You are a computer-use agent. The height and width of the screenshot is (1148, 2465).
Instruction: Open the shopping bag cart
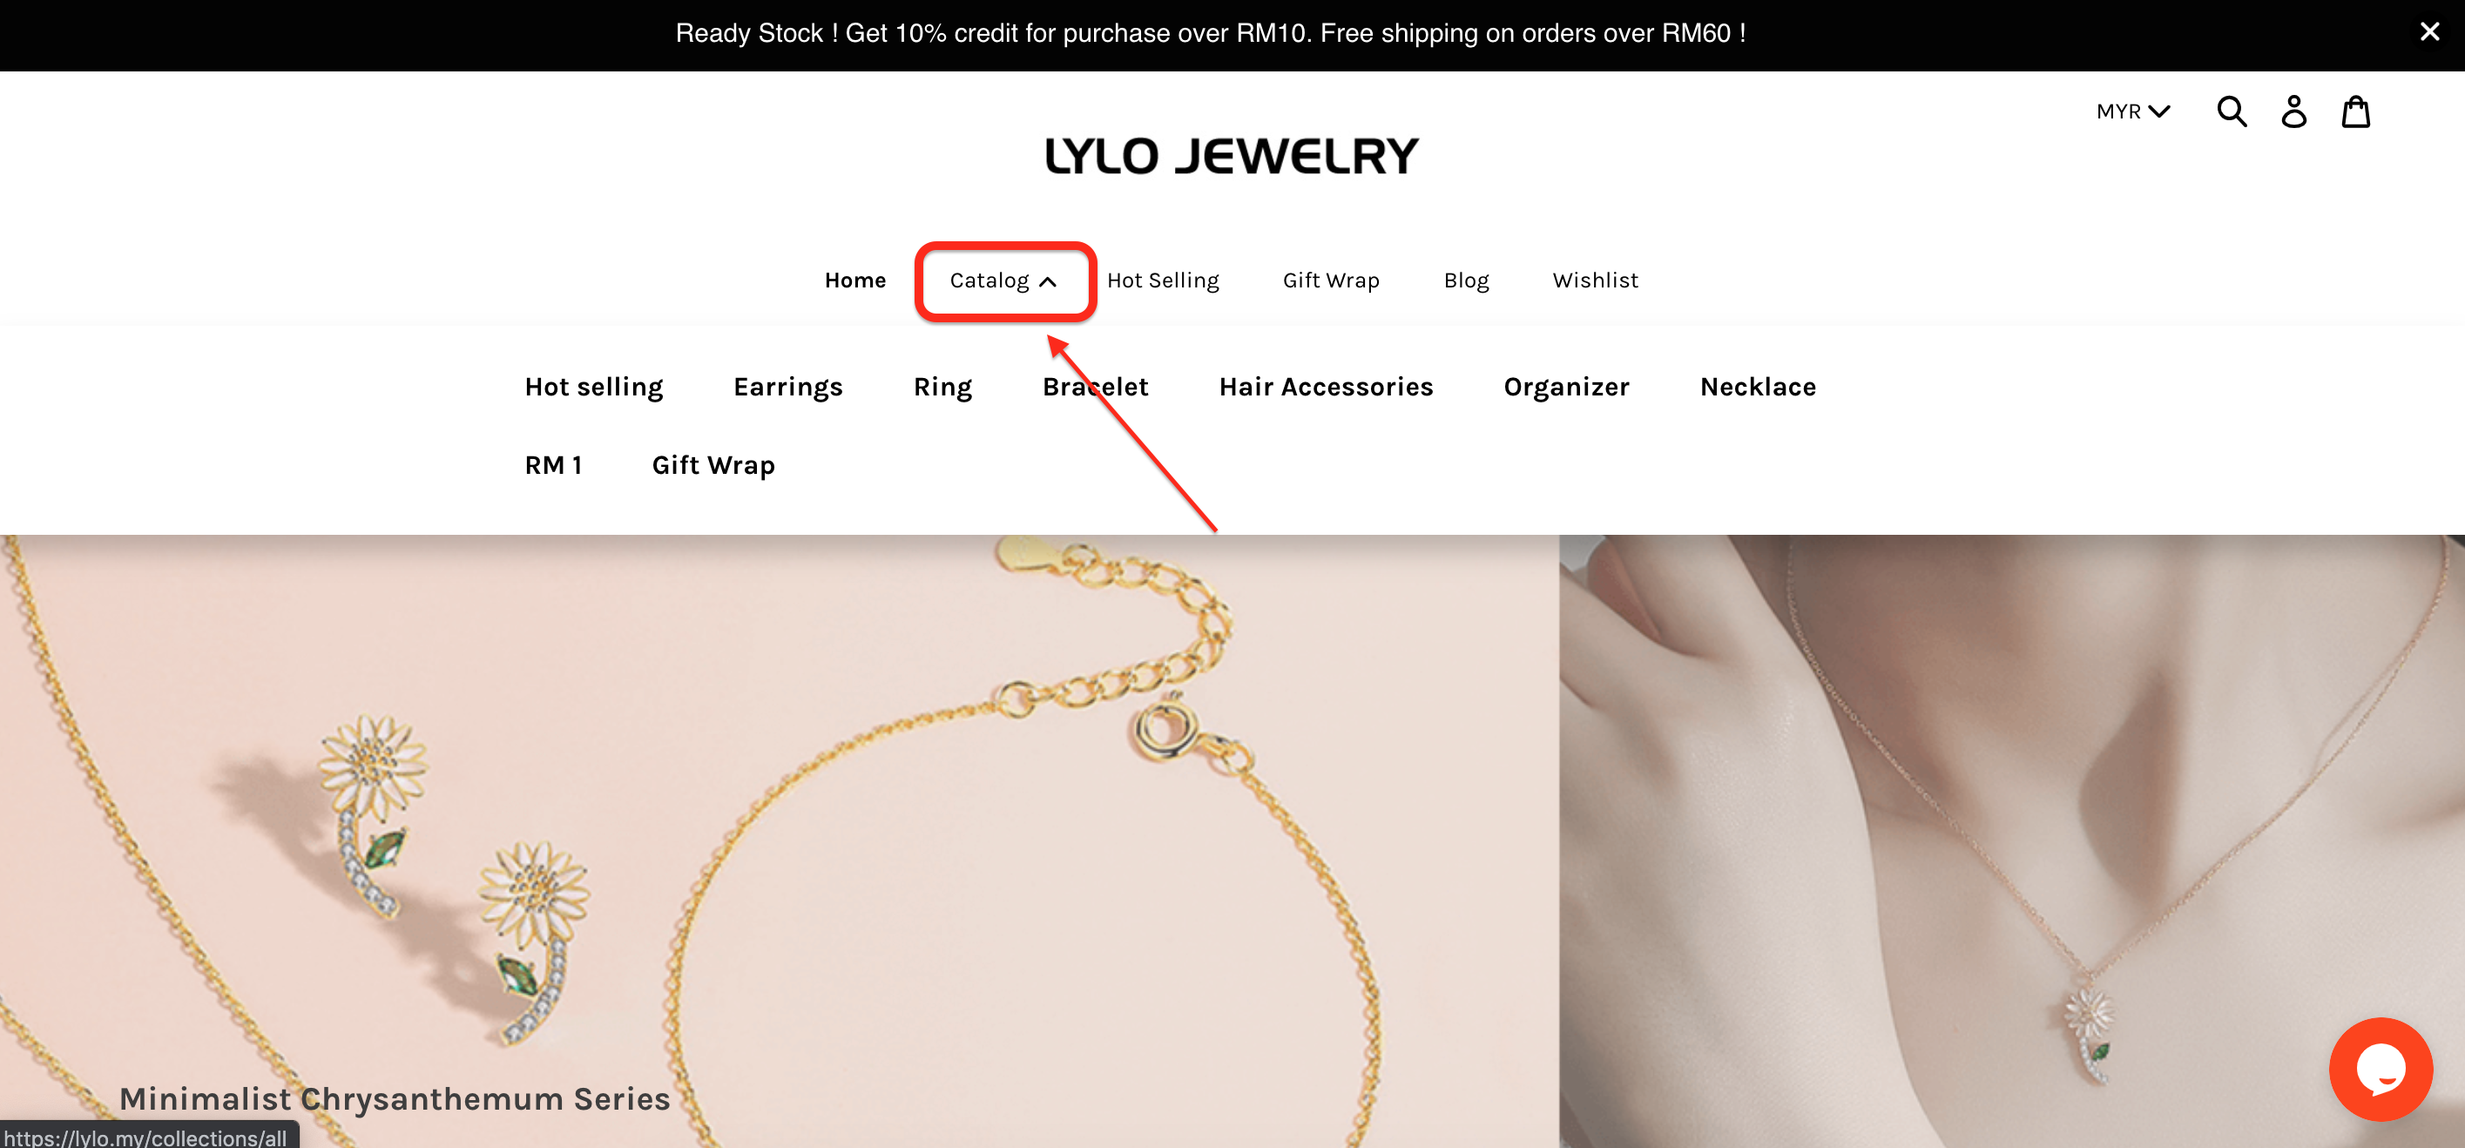tap(2355, 111)
